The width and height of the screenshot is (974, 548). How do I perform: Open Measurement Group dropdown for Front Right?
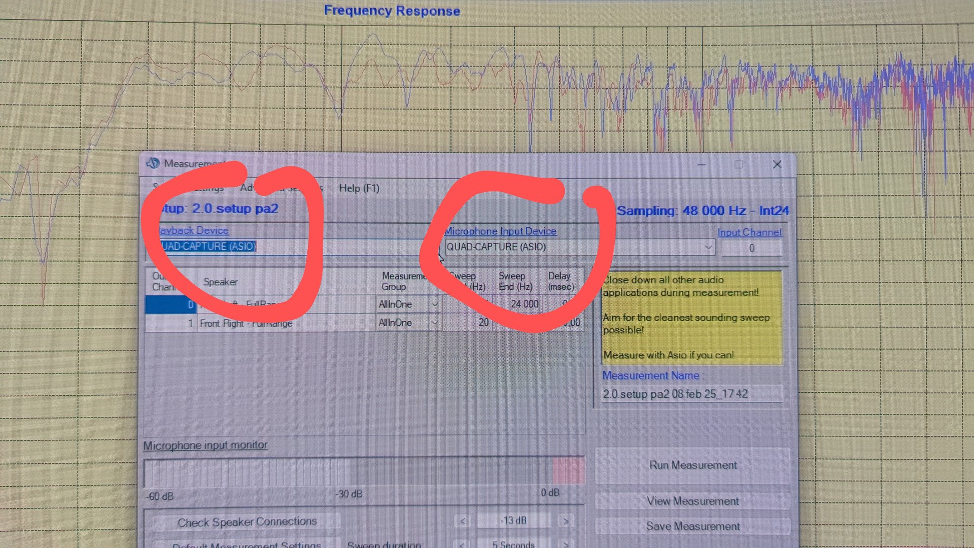pyautogui.click(x=435, y=323)
